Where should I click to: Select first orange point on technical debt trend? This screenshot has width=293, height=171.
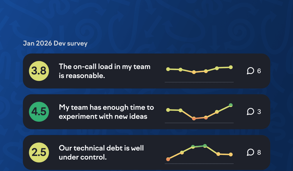168,159
